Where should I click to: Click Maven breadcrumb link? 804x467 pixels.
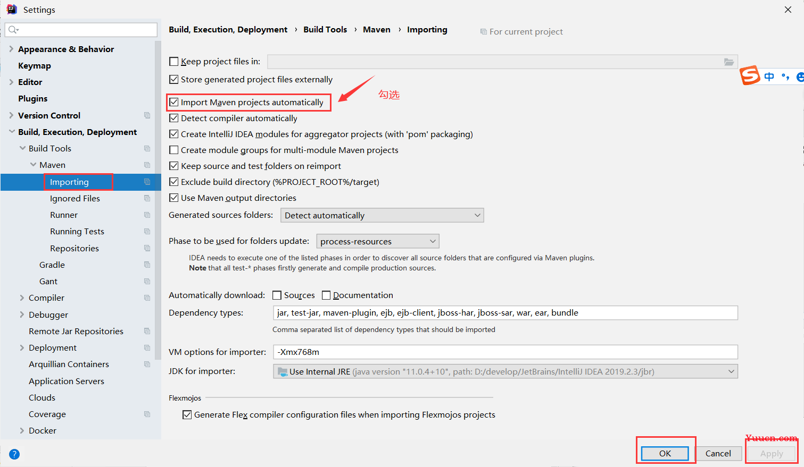click(377, 30)
